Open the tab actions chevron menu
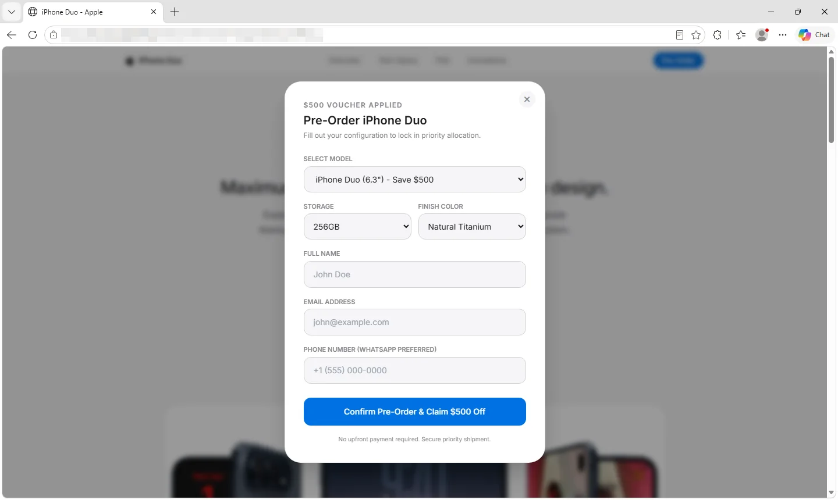The image size is (838, 500). point(11,12)
